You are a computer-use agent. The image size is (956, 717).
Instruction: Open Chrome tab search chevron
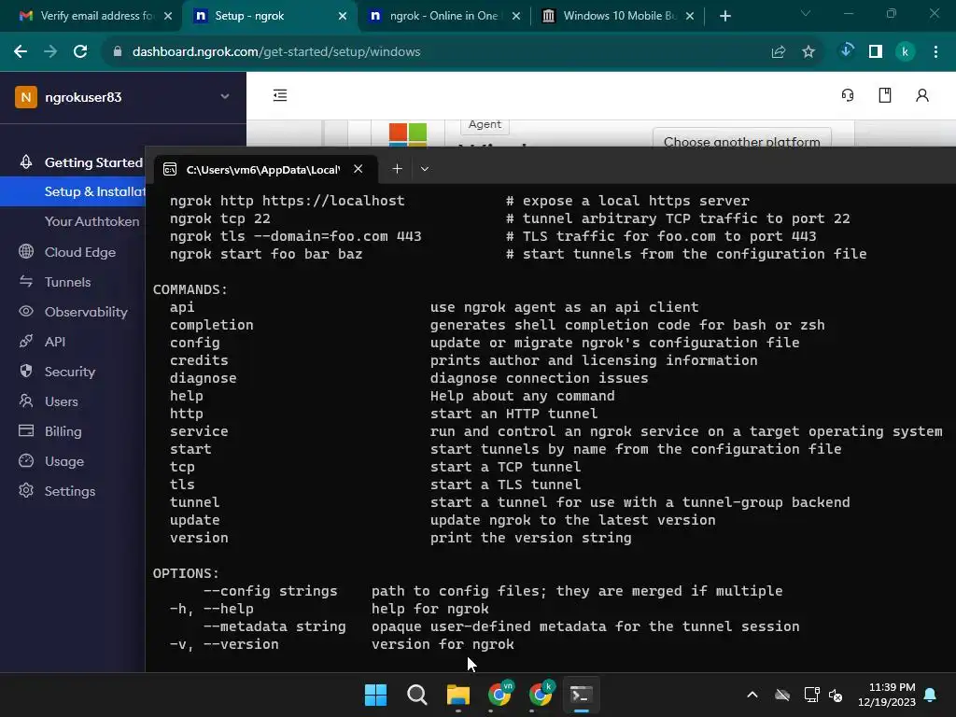[806, 13]
